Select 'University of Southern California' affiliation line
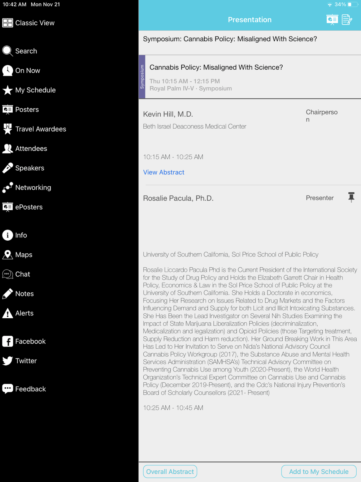This screenshot has height=482, width=361. click(x=231, y=254)
